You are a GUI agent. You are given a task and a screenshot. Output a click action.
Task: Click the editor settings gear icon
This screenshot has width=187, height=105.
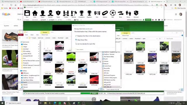pyautogui.click(x=156, y=20)
